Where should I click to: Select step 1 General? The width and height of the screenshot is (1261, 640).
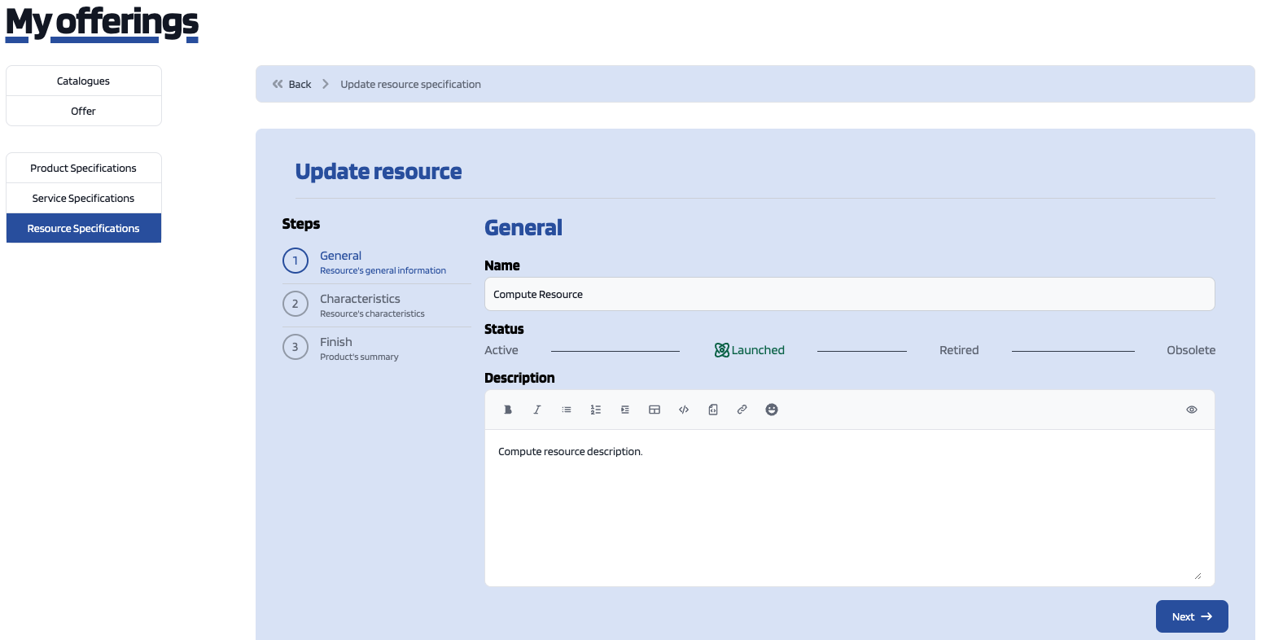[376, 261]
